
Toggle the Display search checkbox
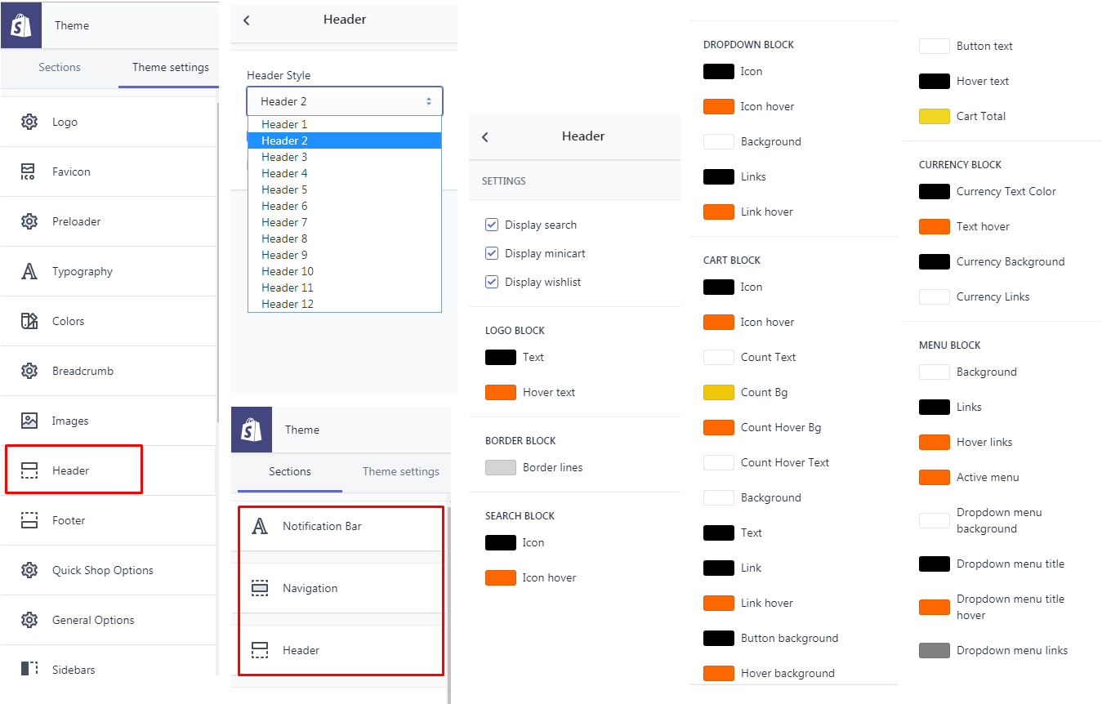[x=492, y=225]
